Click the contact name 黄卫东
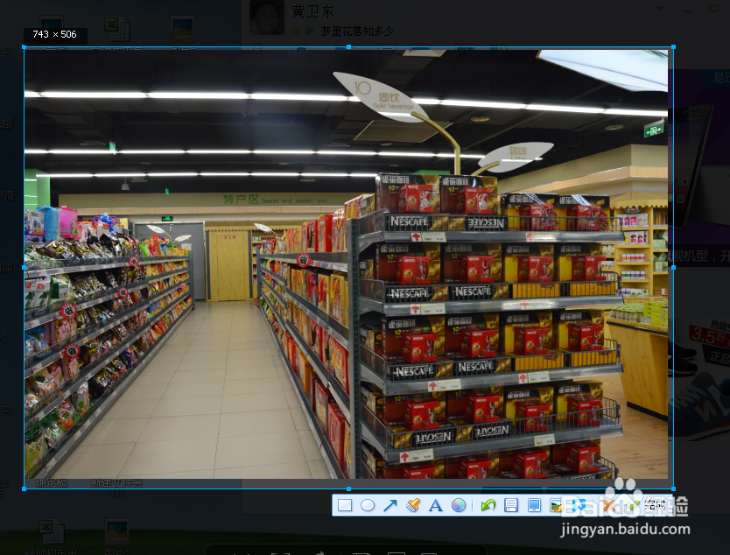The image size is (730, 555). pos(312,11)
